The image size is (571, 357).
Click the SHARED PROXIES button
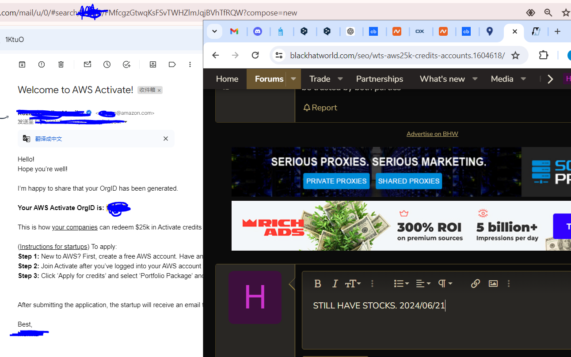click(409, 181)
